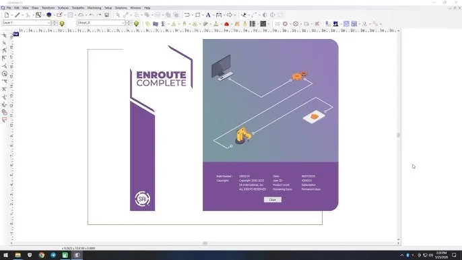Viewport: 462px width, 260px height.
Task: Click the horizontal scrollbar below the canvas
Action: (205, 243)
